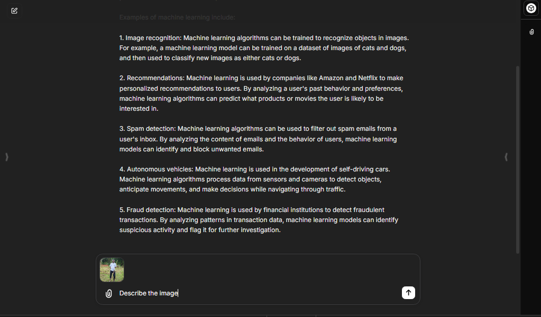Click the "Fraud detection" list item heading

(x=151, y=210)
